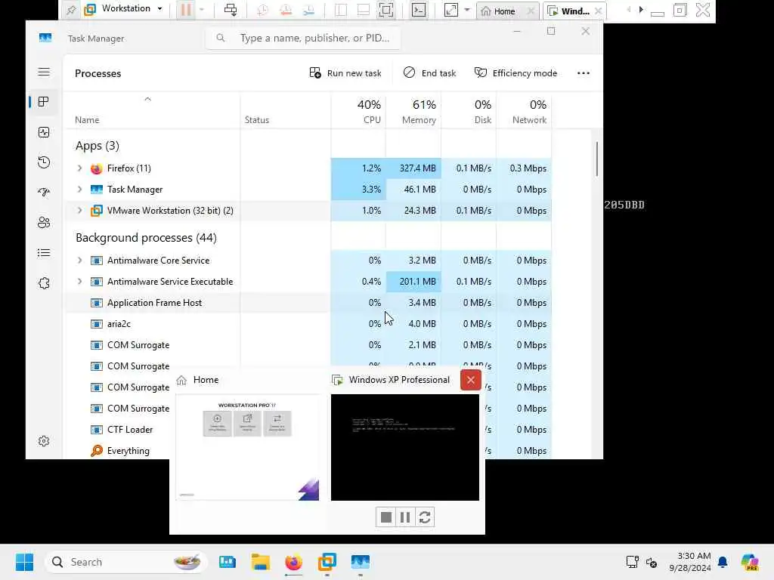Viewport: 774px width, 580px height.
Task: Click Run new task button
Action: click(345, 73)
